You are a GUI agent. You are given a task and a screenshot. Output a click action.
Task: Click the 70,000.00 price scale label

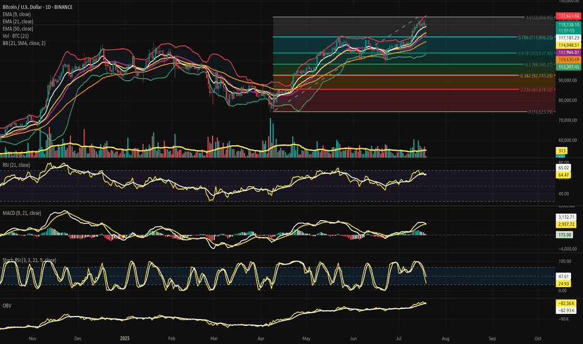point(567,121)
